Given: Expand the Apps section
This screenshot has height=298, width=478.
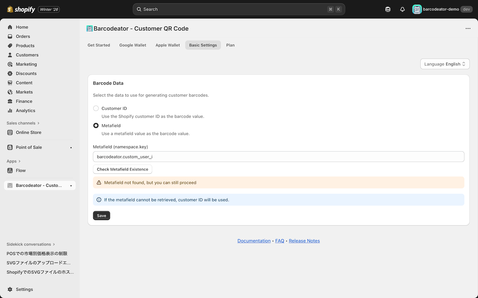Looking at the screenshot, I should tap(14, 161).
